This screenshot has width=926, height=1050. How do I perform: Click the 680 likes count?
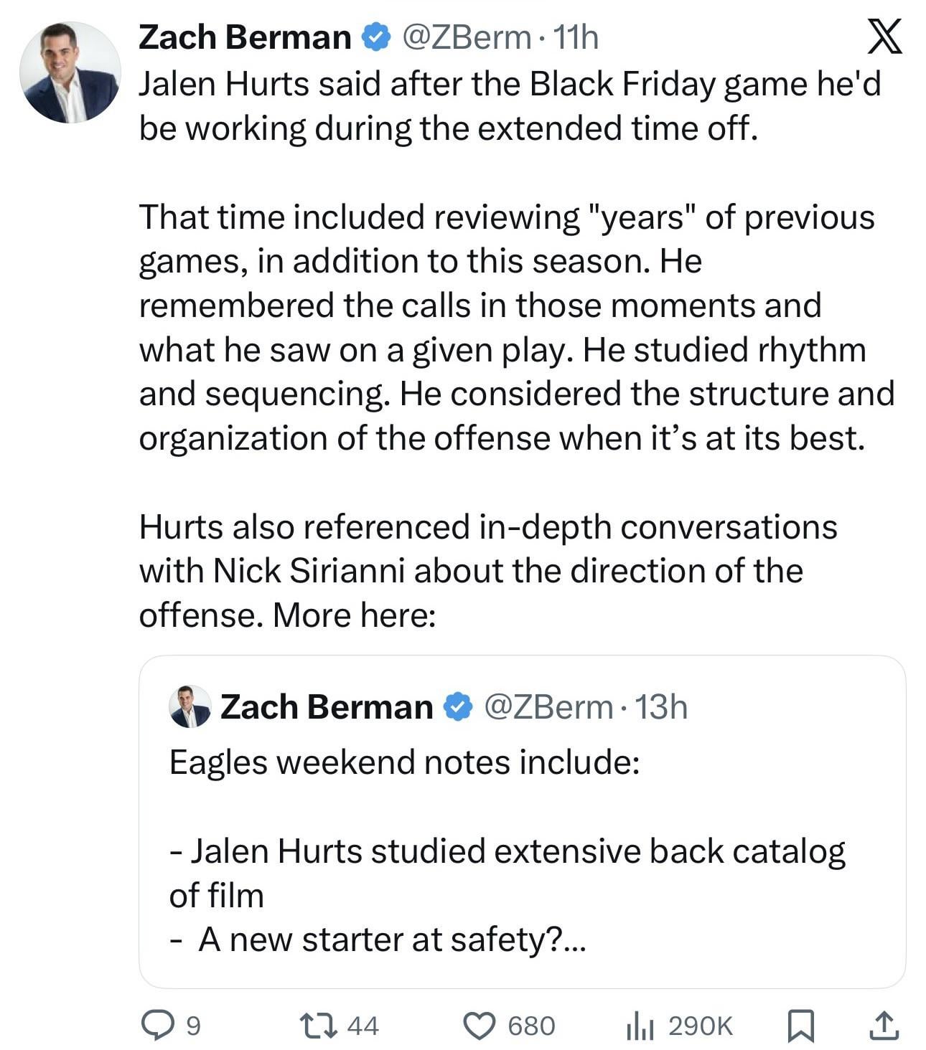click(x=531, y=1026)
